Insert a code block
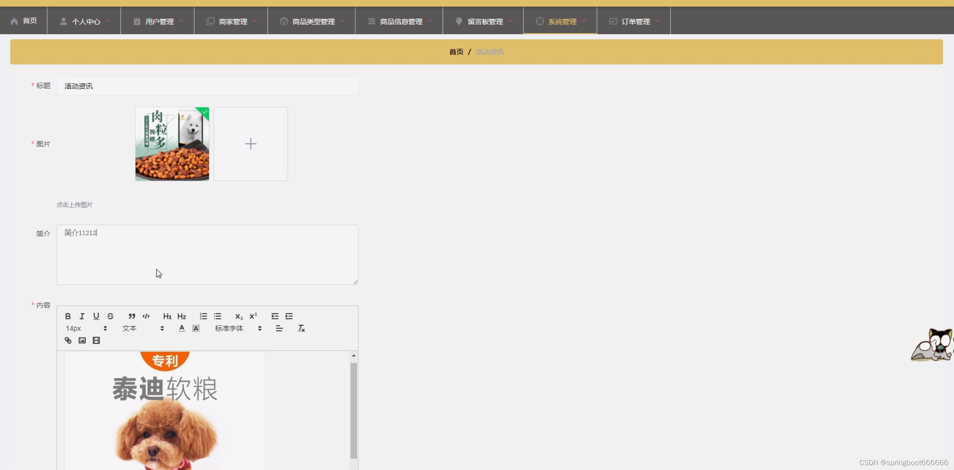This screenshot has width=954, height=470. (146, 316)
